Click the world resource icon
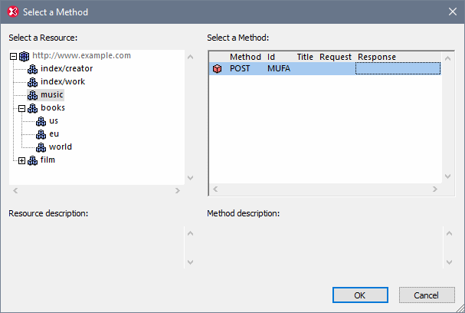465x313 pixels. coord(41,147)
